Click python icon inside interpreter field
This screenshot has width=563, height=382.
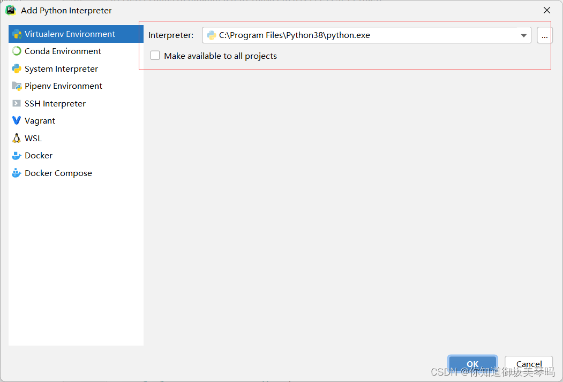(212, 35)
